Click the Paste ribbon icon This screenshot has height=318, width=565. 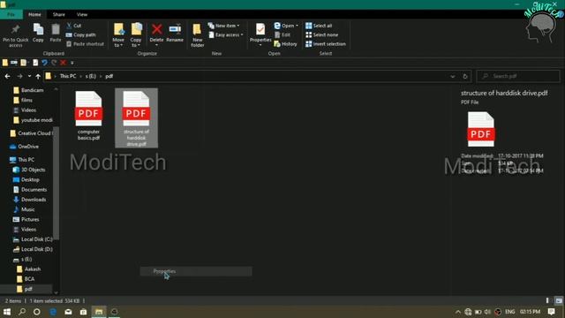click(56, 33)
